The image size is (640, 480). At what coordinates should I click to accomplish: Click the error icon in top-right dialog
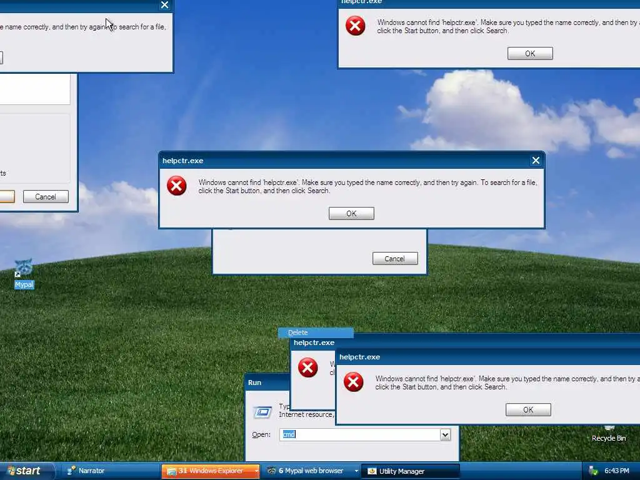(355, 26)
